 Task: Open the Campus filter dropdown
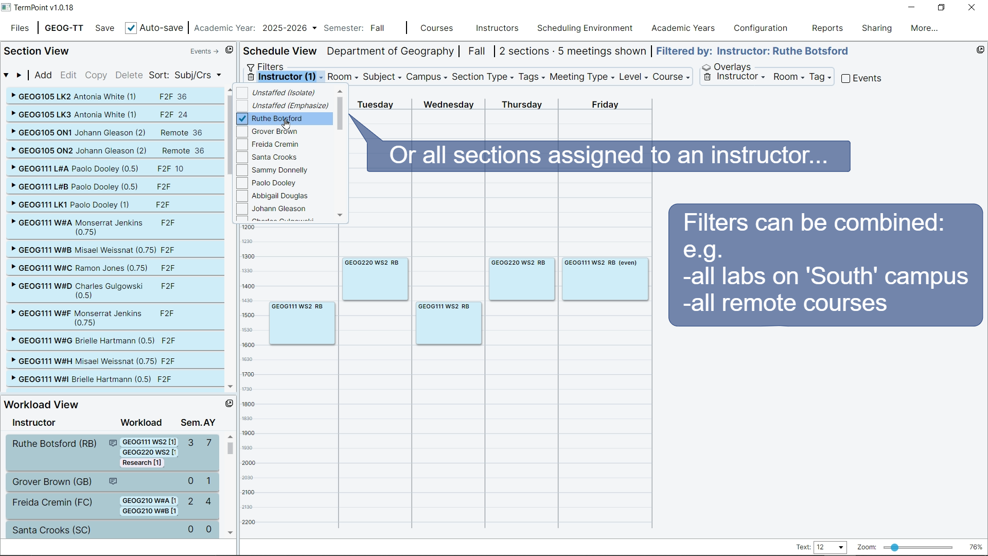click(x=427, y=77)
